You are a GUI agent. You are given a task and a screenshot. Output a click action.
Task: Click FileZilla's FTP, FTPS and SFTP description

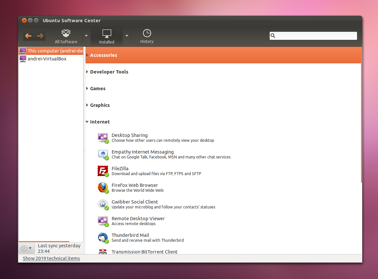tap(156, 173)
